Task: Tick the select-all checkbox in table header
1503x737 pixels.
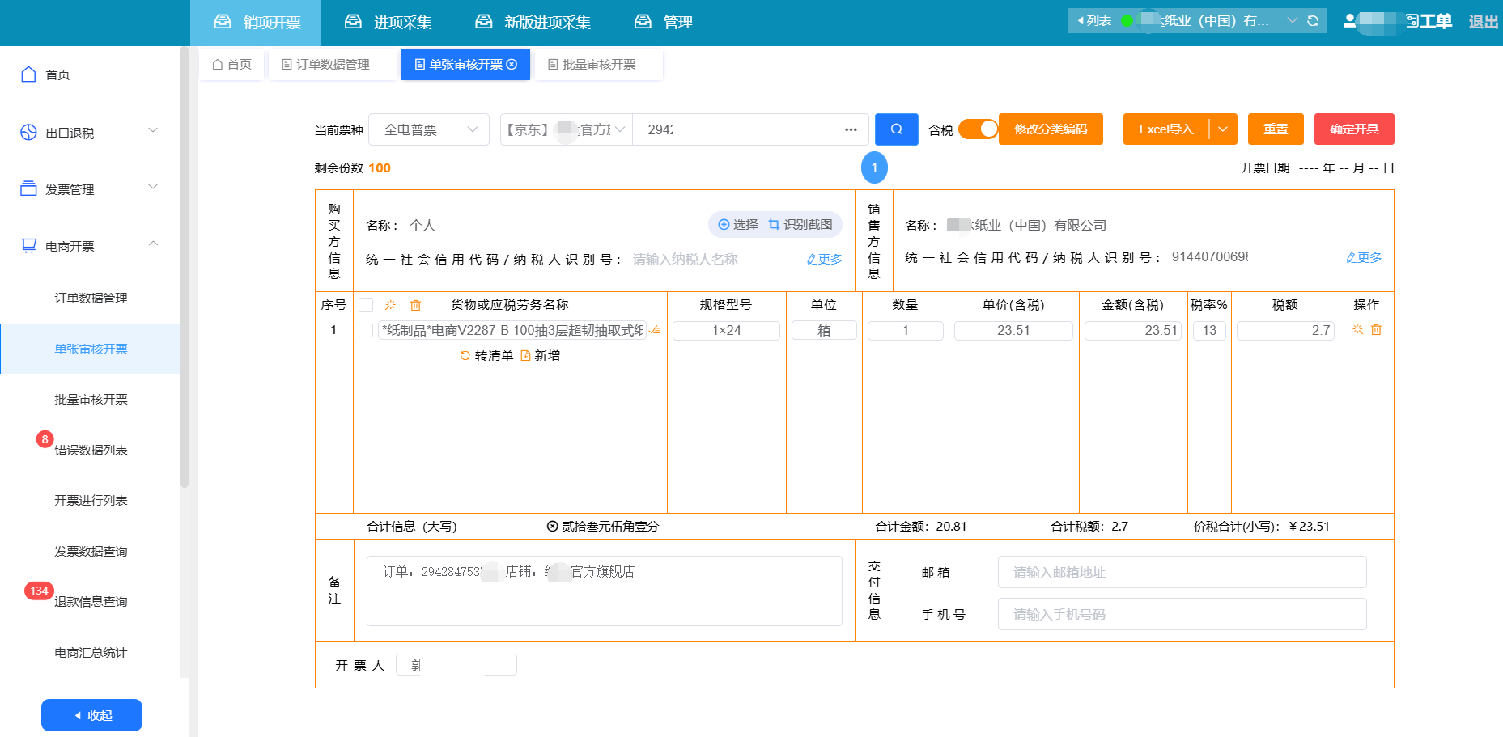Action: click(x=366, y=305)
